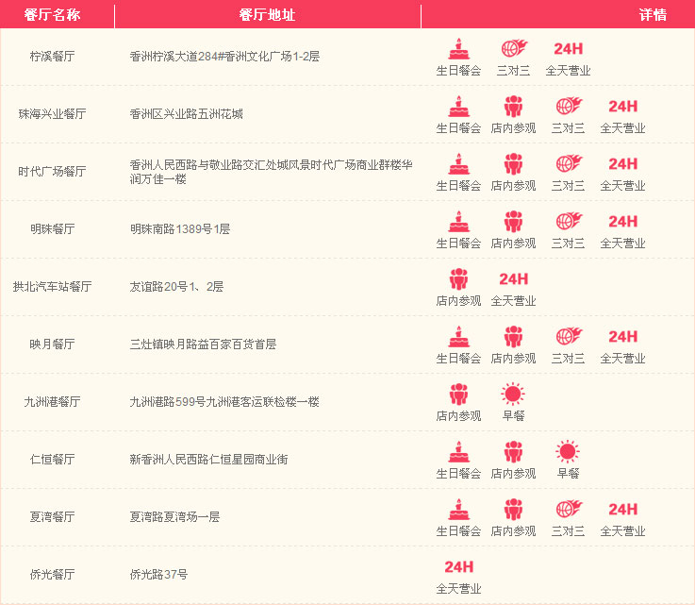The image size is (695, 605).
Task: Click 店内参观 icon for 珠海兴业餐厅
Action: (x=513, y=107)
